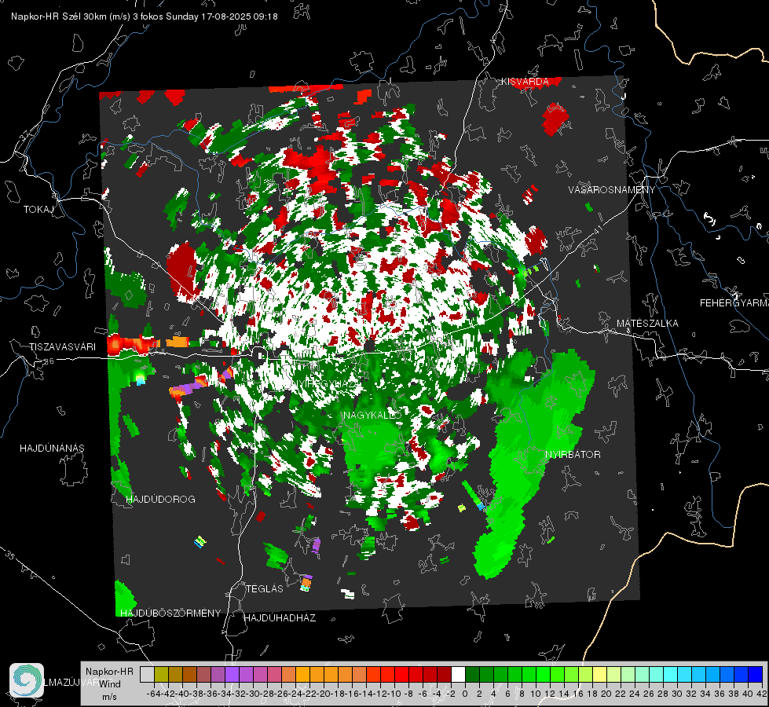Click the NYÍRBÁTOR label
This screenshot has height=707, width=769.
pos(573,454)
